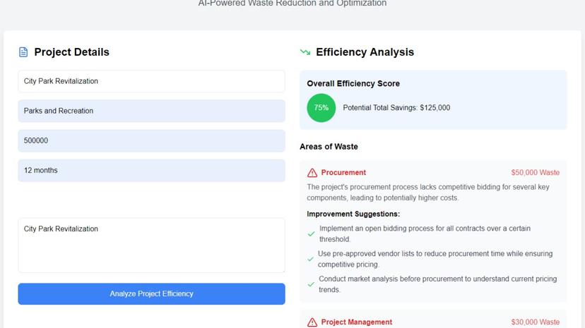The height and width of the screenshot is (328, 585).
Task: Select the red Procurement waste heading
Action: [343, 173]
